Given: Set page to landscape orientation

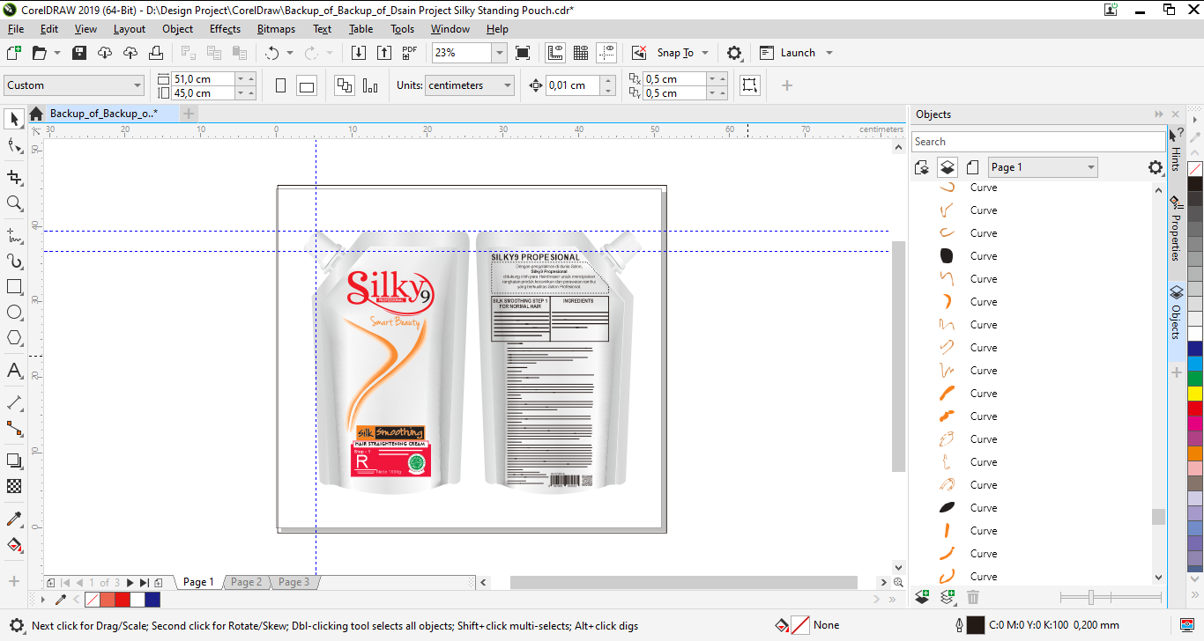Looking at the screenshot, I should 307,85.
